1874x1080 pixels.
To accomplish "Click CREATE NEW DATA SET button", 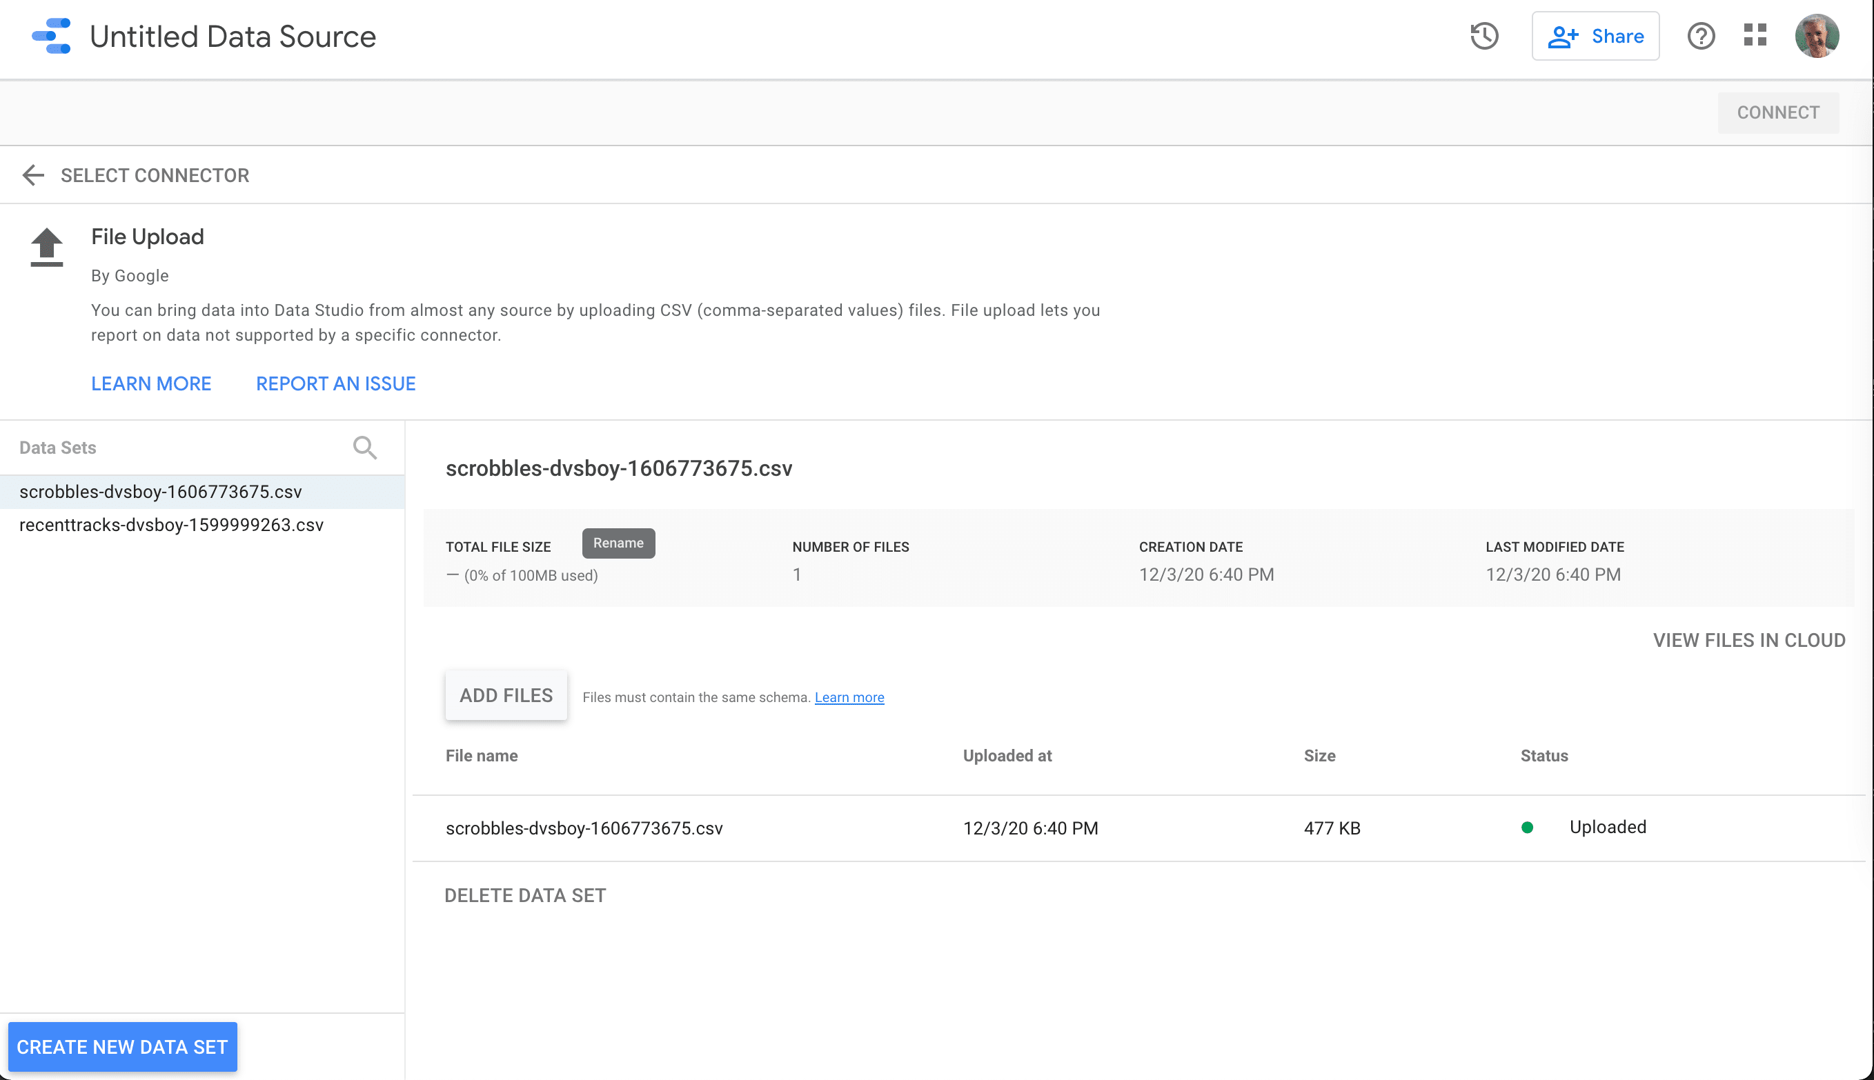I will (122, 1047).
